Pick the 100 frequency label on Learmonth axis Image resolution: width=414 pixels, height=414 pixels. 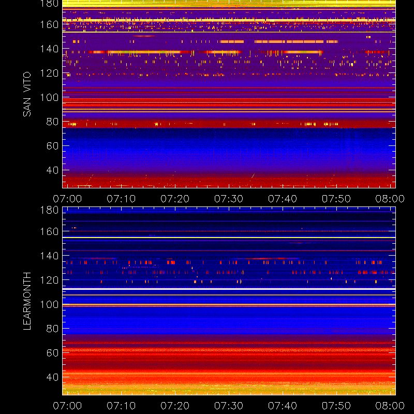pos(49,304)
